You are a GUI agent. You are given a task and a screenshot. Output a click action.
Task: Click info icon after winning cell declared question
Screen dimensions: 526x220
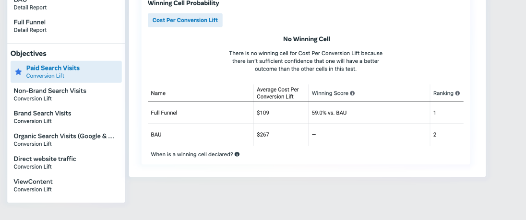[x=237, y=154]
